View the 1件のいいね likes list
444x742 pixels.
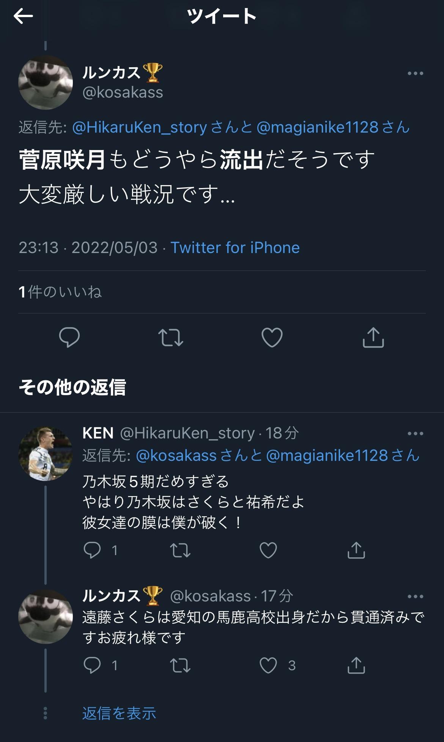pos(60,292)
